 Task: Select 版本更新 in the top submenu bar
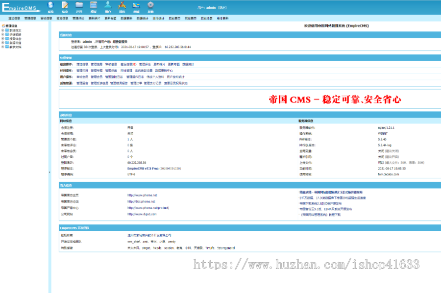point(222,18)
